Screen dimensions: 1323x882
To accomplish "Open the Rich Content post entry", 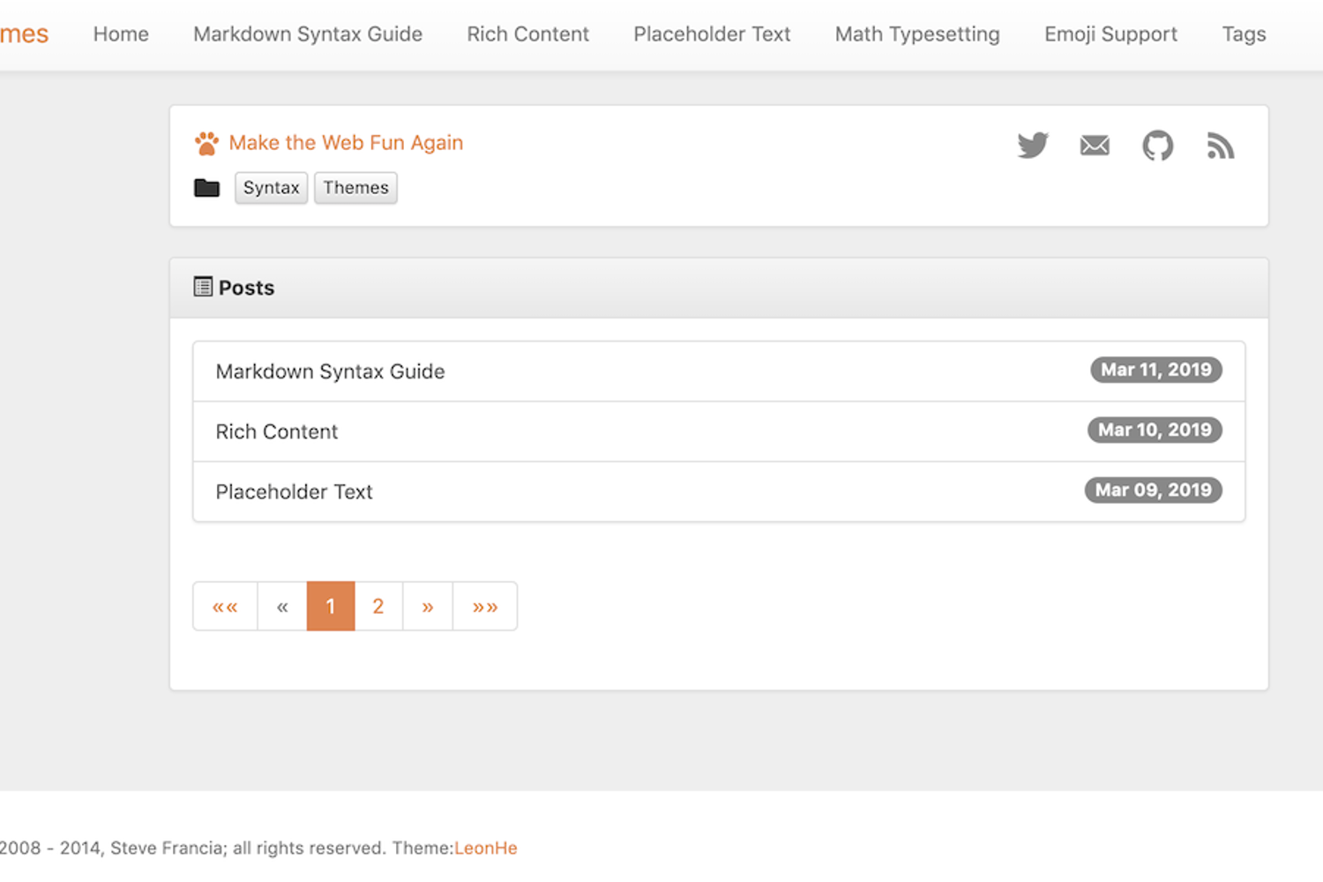I will coord(277,431).
